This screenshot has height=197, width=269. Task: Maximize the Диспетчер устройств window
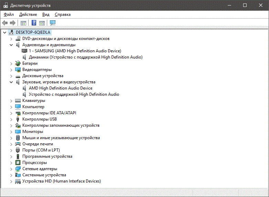pos(245,5)
